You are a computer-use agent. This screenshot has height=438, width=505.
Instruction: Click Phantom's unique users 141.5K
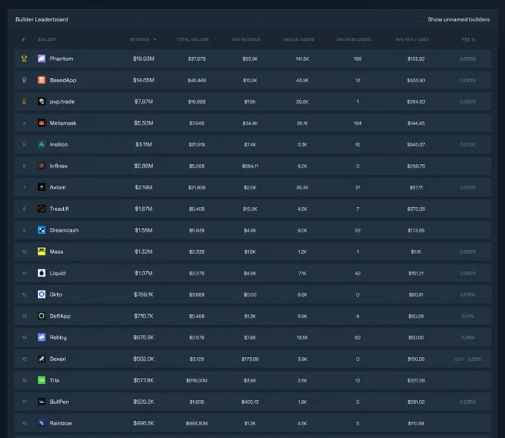(x=302, y=59)
